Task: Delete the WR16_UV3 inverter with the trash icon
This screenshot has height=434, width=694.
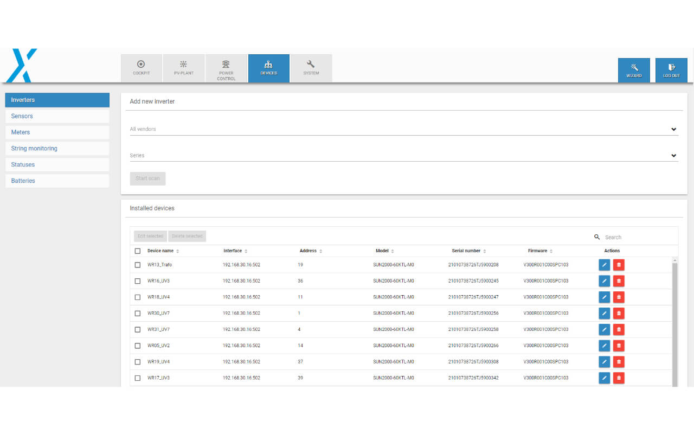Action: click(619, 281)
